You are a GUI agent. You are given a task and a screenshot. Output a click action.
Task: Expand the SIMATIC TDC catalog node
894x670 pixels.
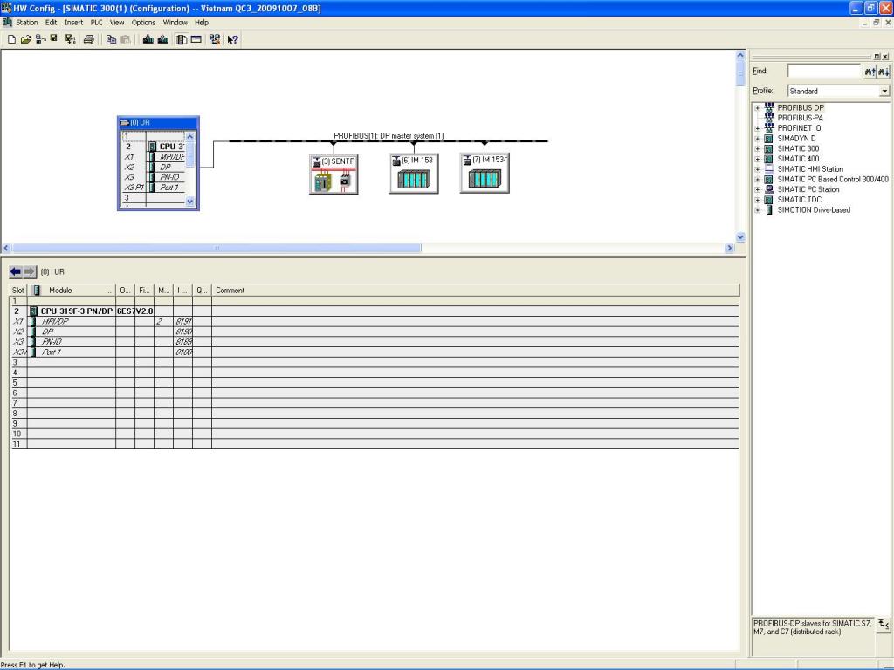click(758, 200)
